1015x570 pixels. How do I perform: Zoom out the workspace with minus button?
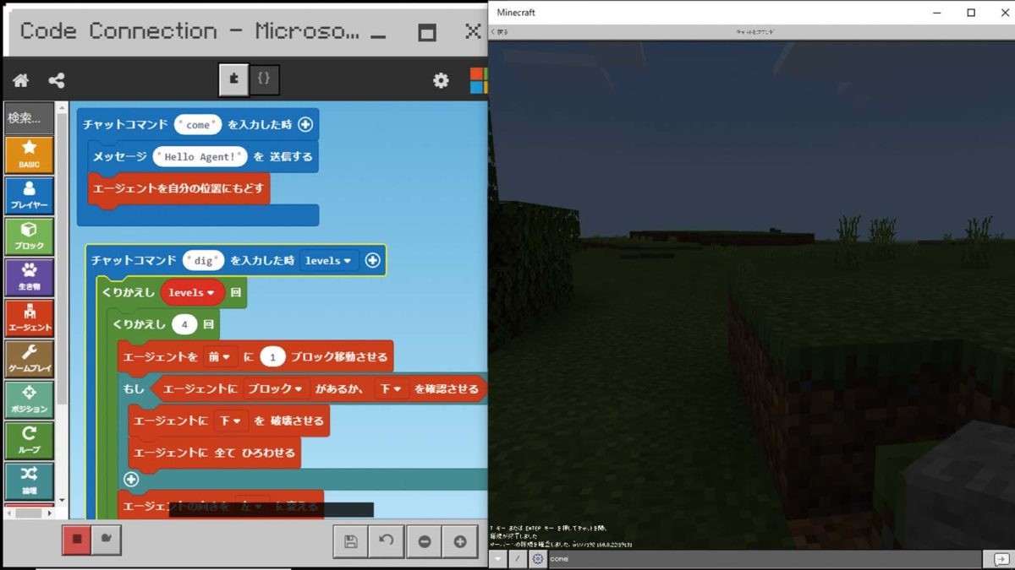point(424,541)
